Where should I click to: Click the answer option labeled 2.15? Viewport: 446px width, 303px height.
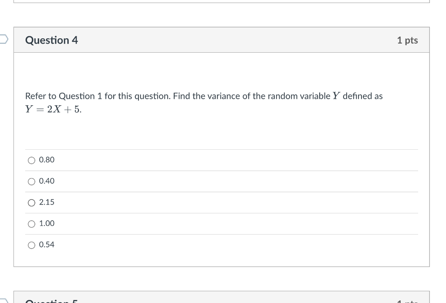coord(46,202)
